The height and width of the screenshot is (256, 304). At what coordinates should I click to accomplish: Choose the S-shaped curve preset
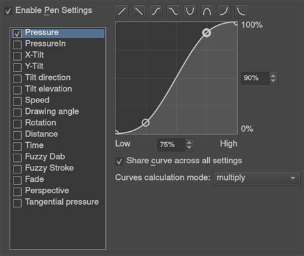pyautogui.click(x=156, y=12)
